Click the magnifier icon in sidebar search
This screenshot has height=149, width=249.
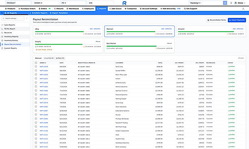(4, 19)
